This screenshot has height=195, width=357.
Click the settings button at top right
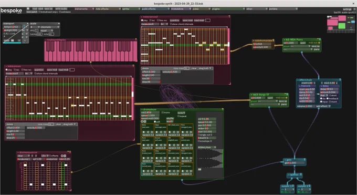point(347,9)
